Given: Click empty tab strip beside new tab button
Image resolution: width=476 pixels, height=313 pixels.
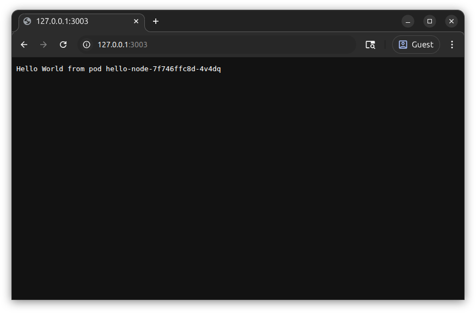Looking at the screenshot, I should (272, 21).
